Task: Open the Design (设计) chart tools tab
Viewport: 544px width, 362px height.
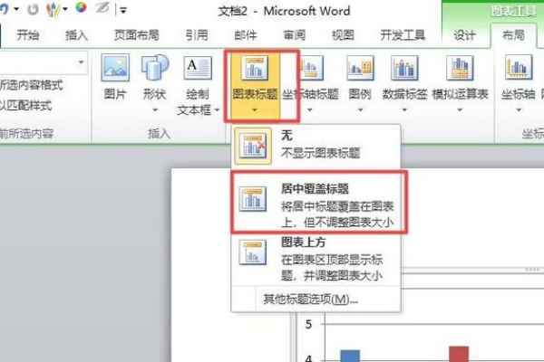Action: (464, 35)
